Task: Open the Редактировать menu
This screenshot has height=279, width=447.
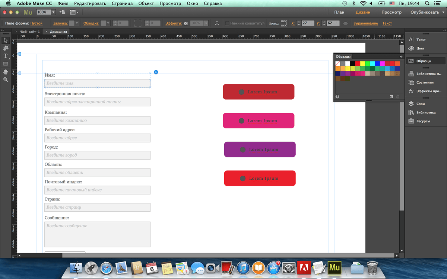Action: click(x=90, y=3)
